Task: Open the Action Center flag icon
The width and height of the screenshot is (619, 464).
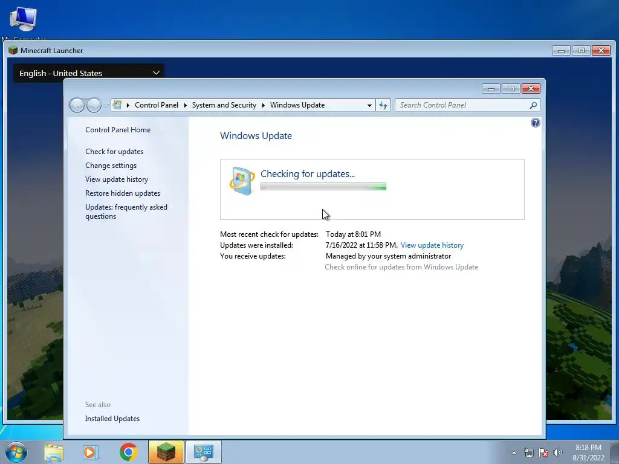Action: [x=543, y=453]
